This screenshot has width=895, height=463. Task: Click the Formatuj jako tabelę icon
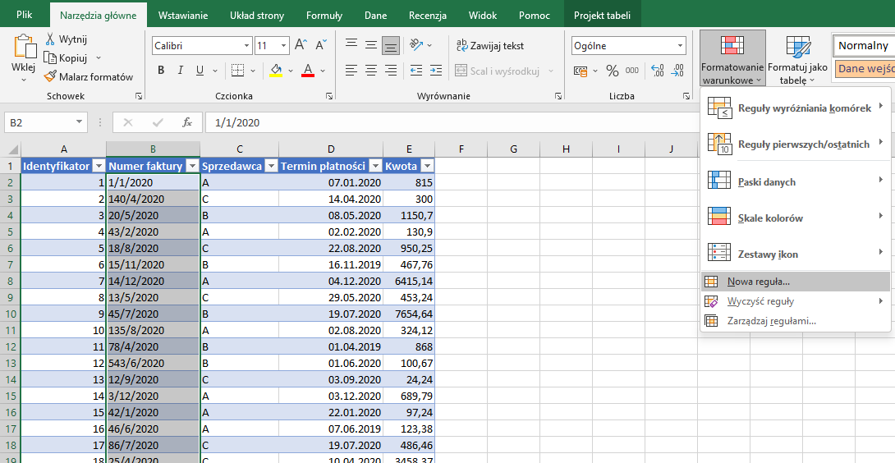pos(797,46)
